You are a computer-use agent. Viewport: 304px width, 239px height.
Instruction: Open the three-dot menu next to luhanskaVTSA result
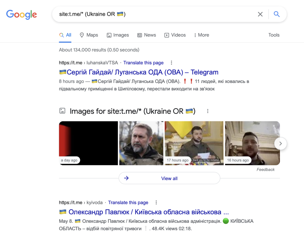(171, 63)
